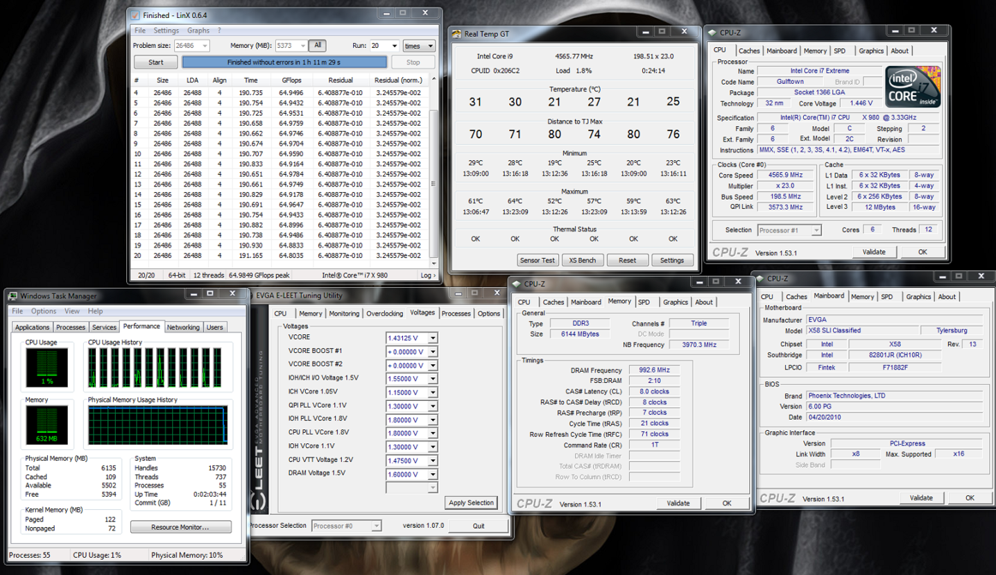The width and height of the screenshot is (996, 575).
Task: Click the X58 SLI Classified model field
Action: click(x=863, y=331)
